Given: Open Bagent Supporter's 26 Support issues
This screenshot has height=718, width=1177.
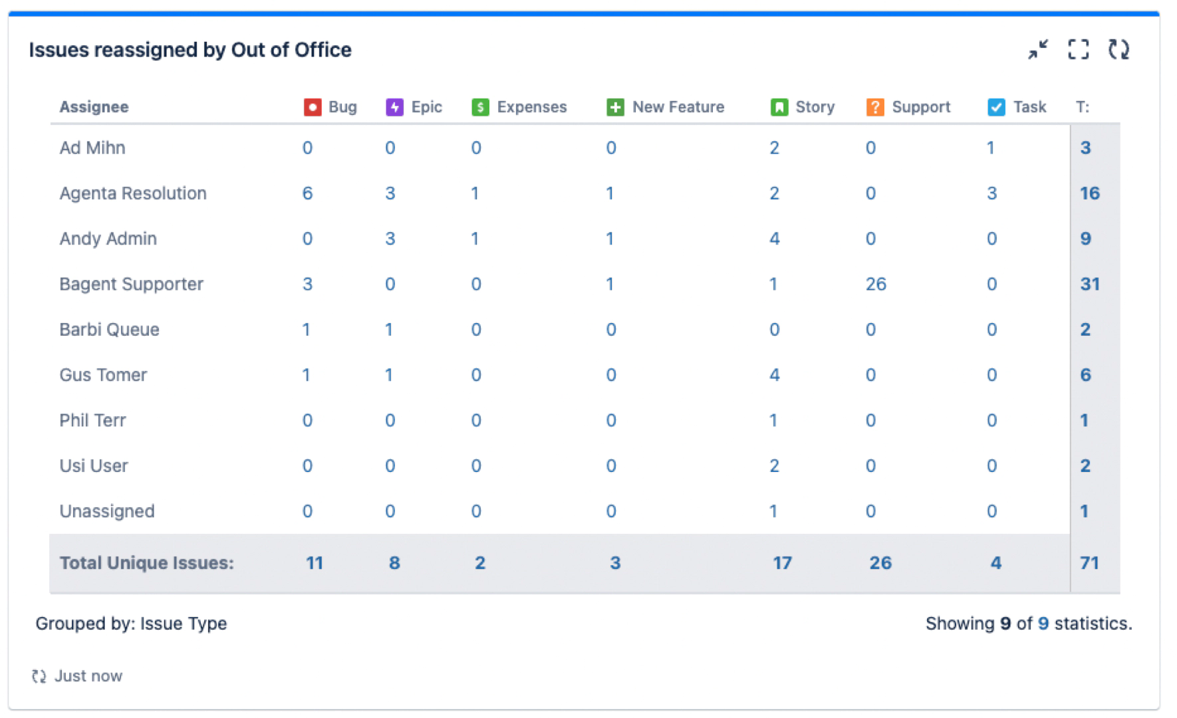Looking at the screenshot, I should coord(876,285).
